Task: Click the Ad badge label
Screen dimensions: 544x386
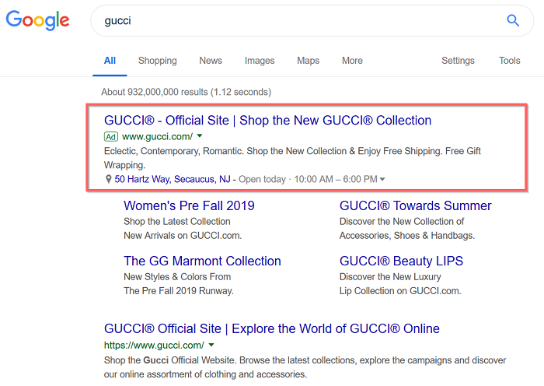Action: 111,136
